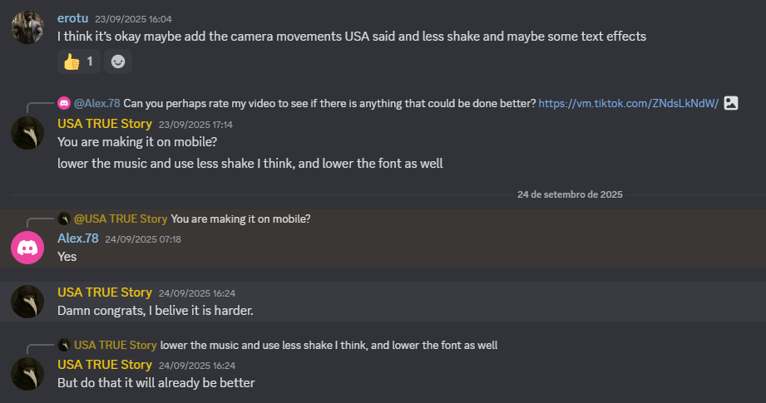Jump to the replied 'You are making it on mobile?' preview

click(240, 219)
